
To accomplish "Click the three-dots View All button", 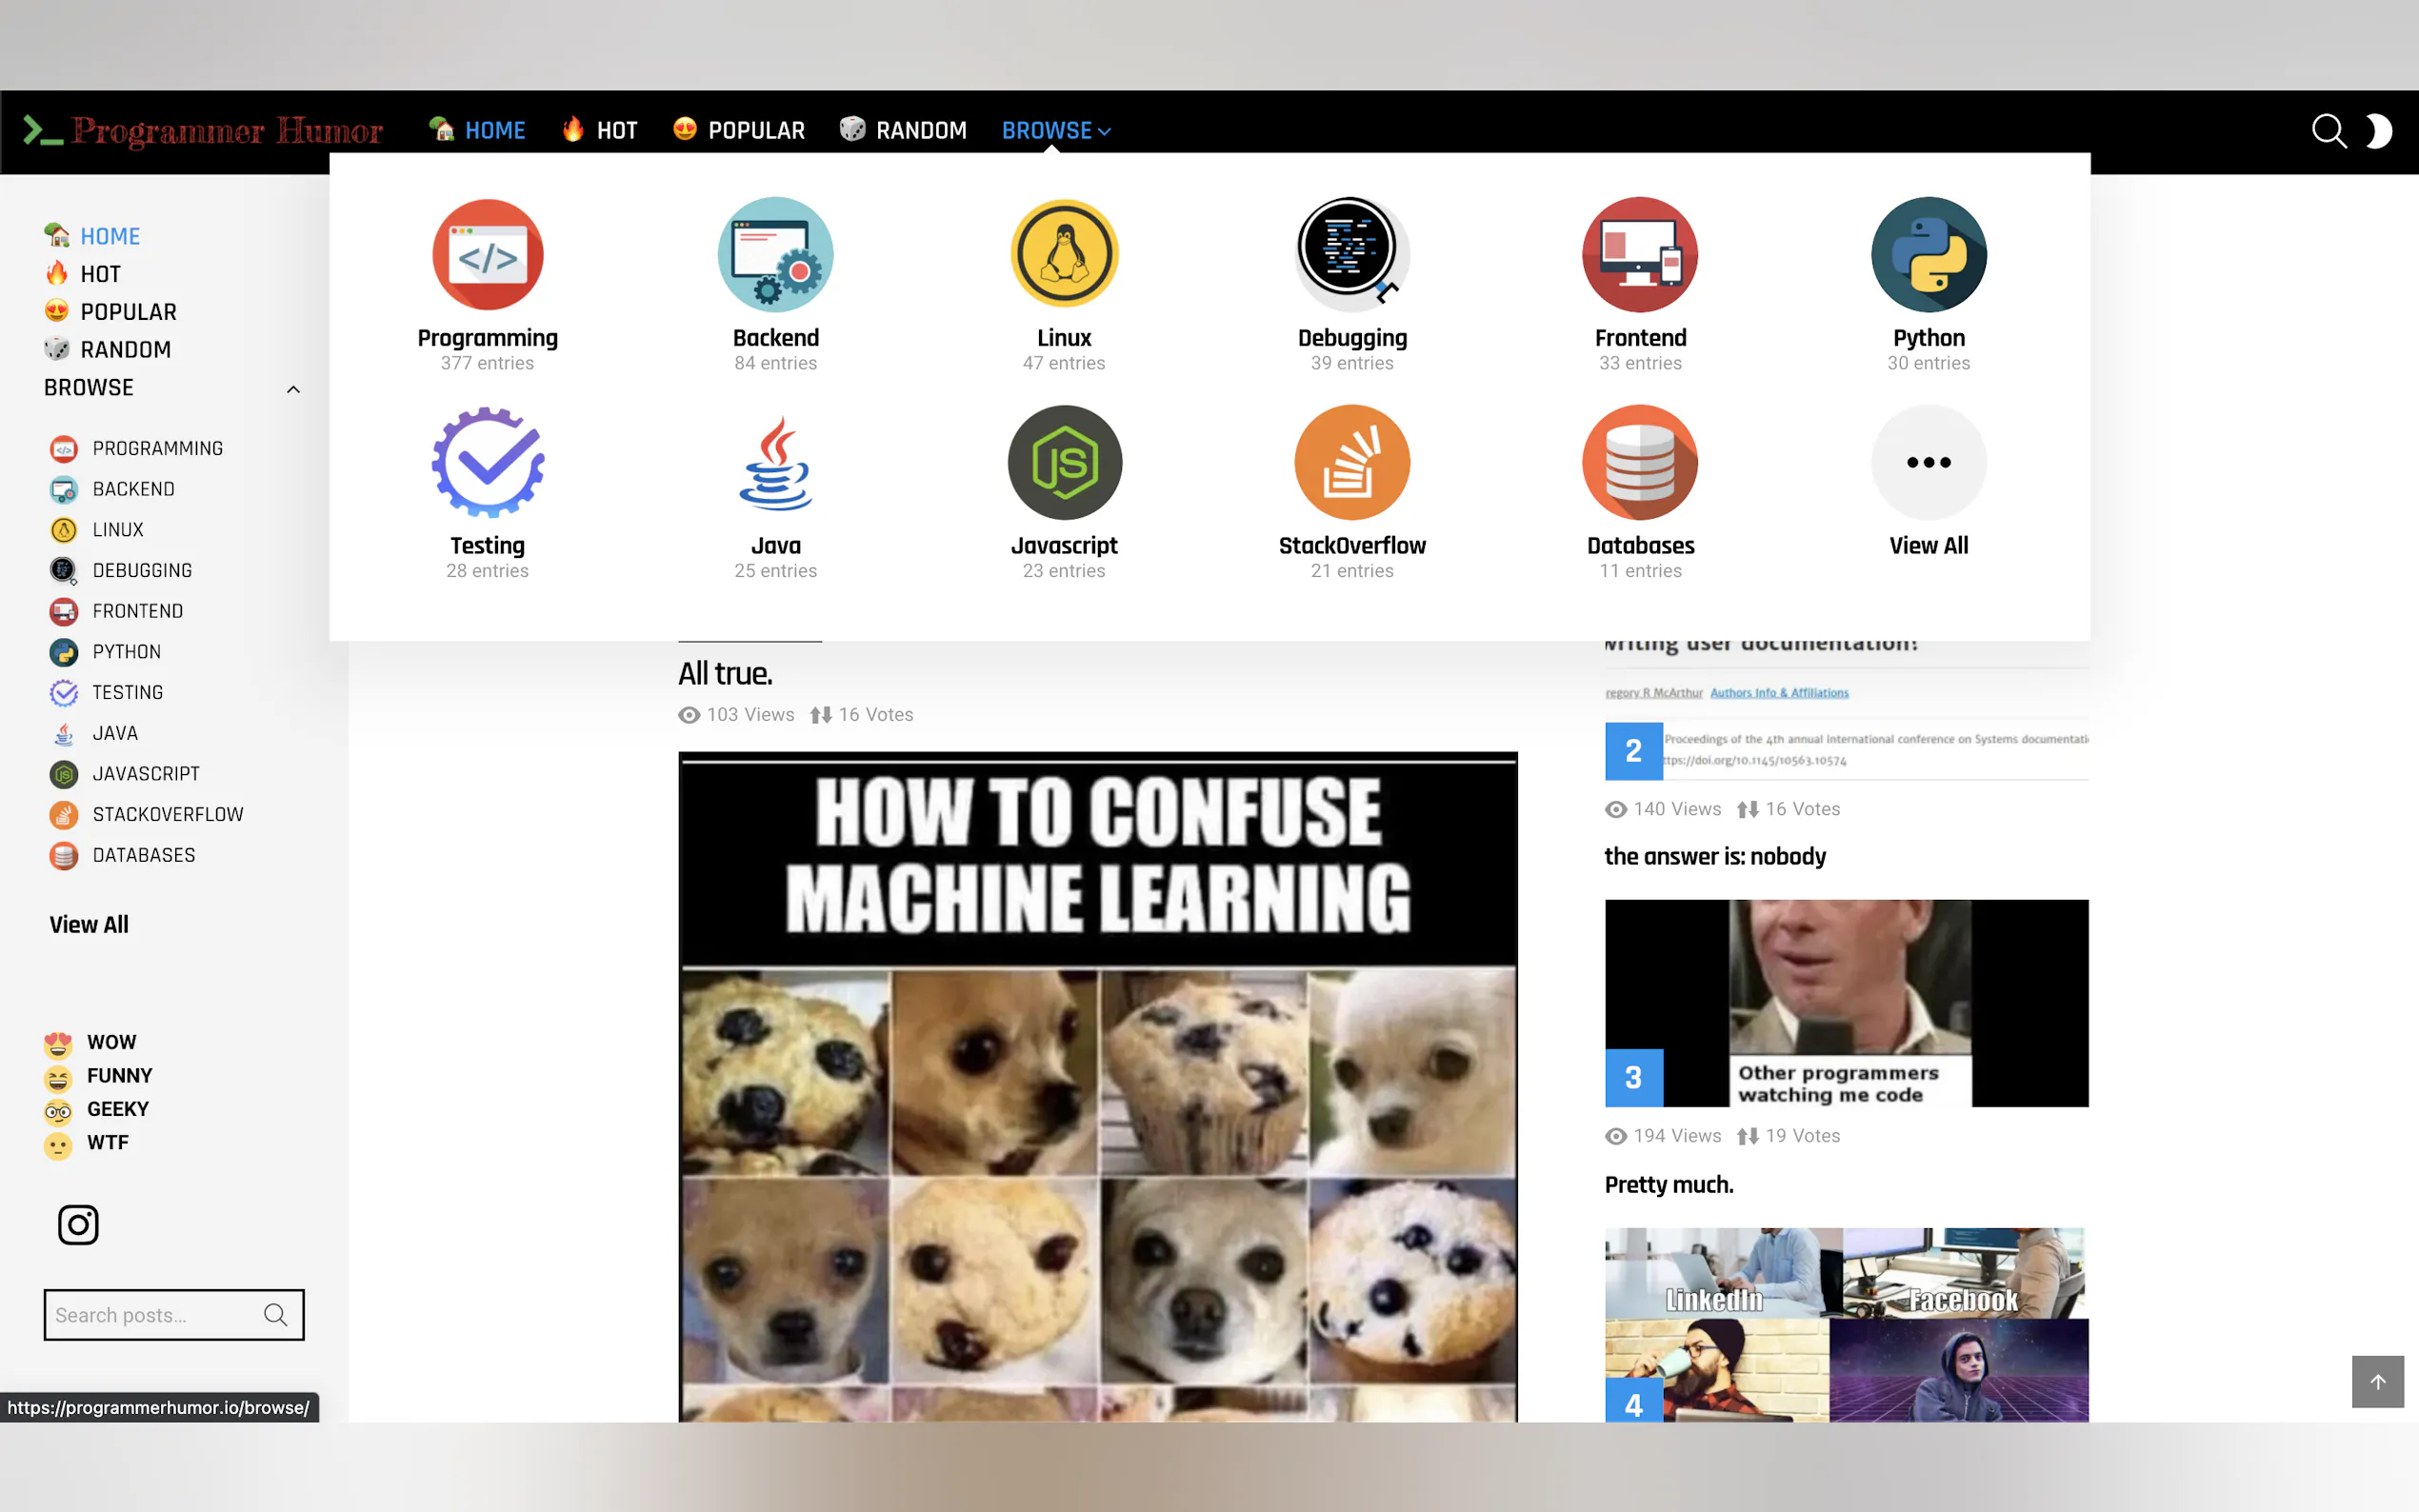I will [1927, 462].
